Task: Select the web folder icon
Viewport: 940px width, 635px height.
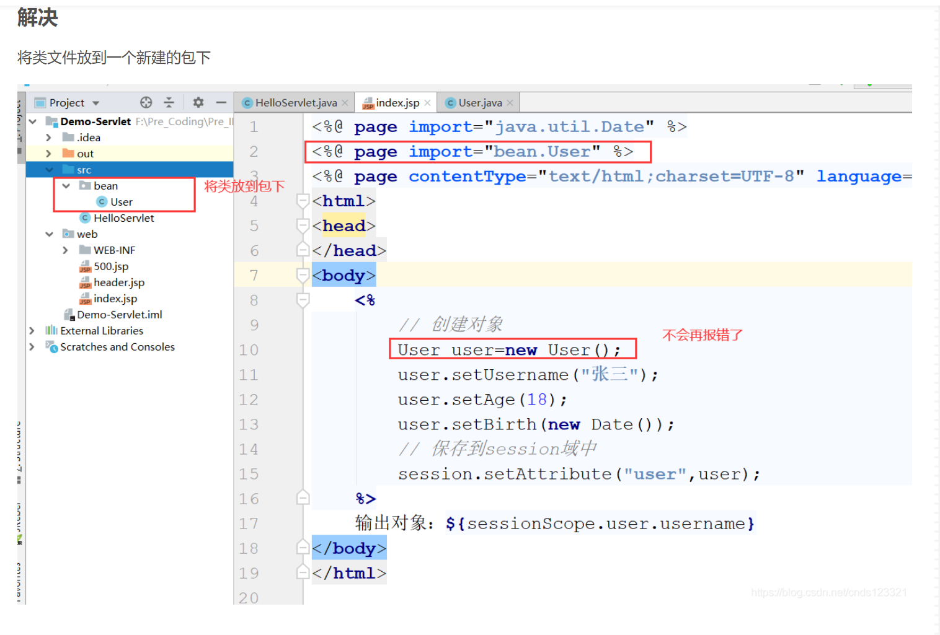Action: (x=68, y=234)
